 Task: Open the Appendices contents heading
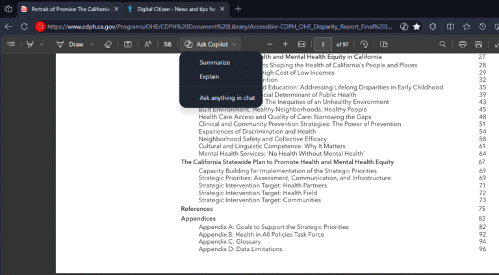[198, 219]
